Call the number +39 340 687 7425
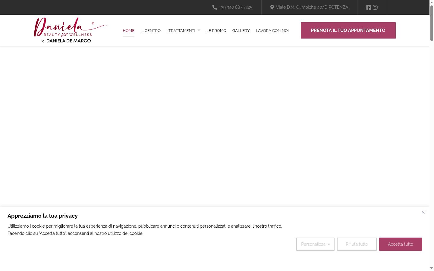Image resolution: width=434 pixels, height=271 pixels. pos(236,7)
